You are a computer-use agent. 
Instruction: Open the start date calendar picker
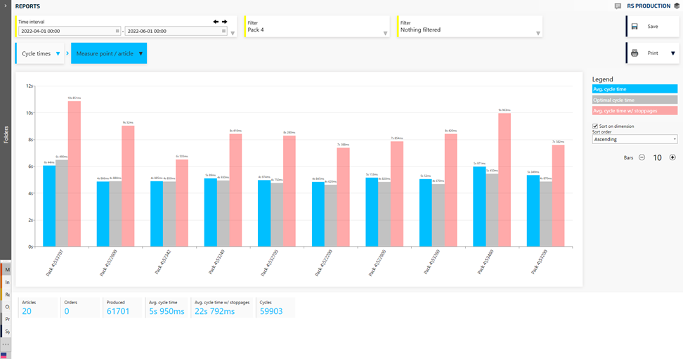117,32
